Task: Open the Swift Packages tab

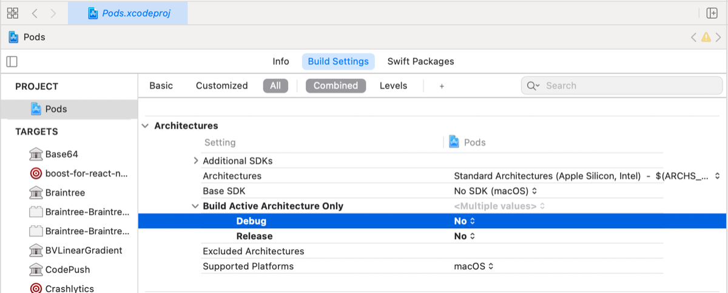Action: click(420, 61)
